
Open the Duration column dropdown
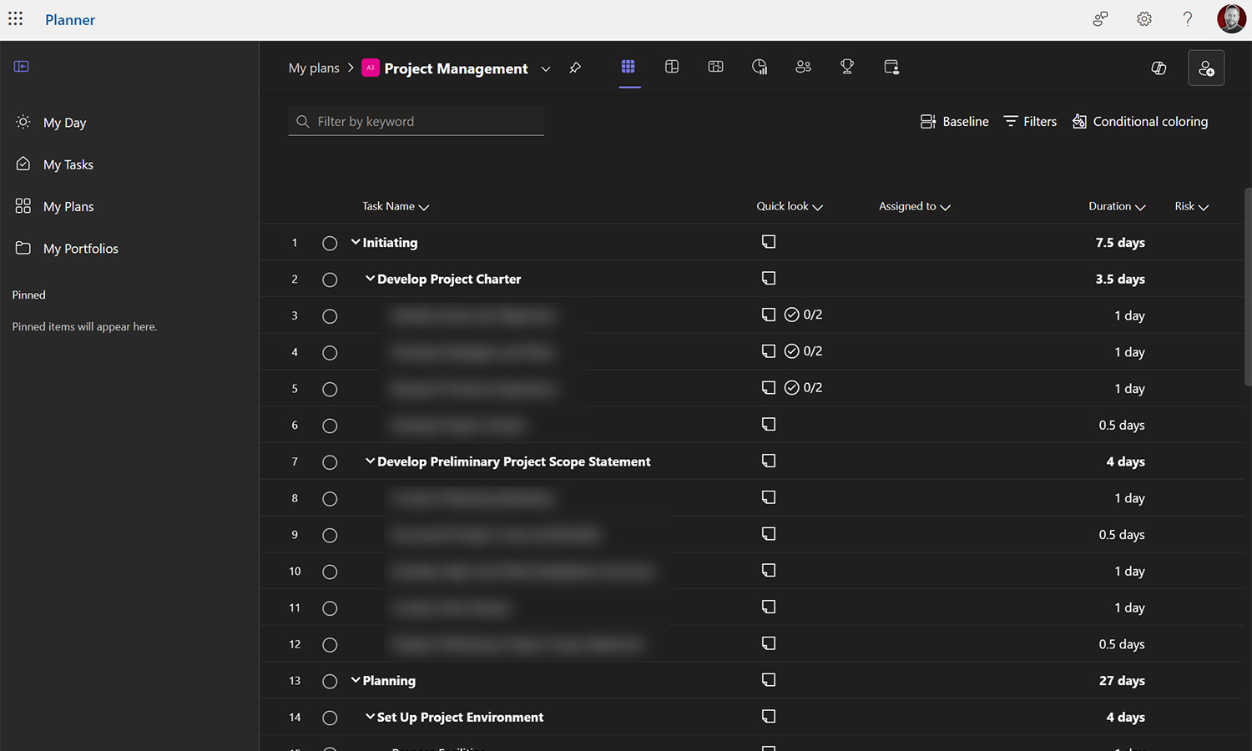pyautogui.click(x=1139, y=206)
